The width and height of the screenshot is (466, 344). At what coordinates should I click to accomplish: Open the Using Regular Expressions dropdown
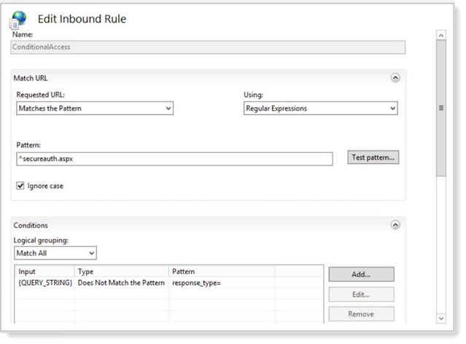320,109
